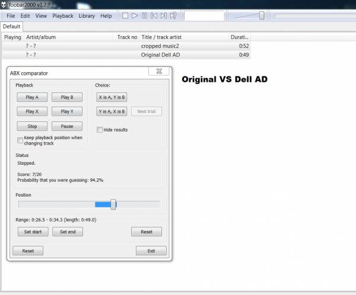Click the 'Probability that you were guessing: 94.2%' text
This screenshot has height=295, width=356.
60,180
